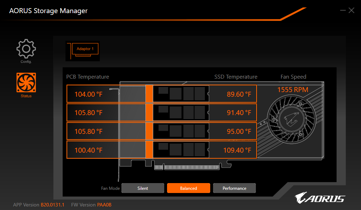Enable Silent fan mode
This screenshot has width=361, height=210.
[x=143, y=188]
